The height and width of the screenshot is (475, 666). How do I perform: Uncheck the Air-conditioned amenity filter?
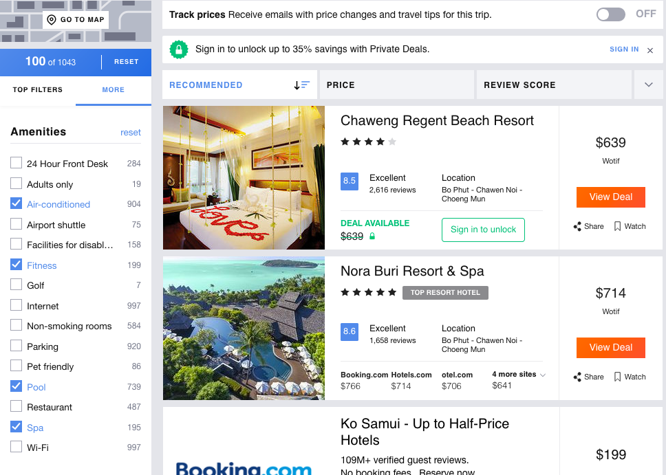(17, 204)
